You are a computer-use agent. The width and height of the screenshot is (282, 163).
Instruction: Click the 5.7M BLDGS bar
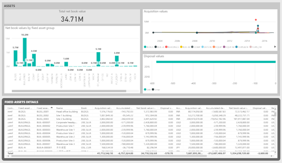click(x=15, y=58)
